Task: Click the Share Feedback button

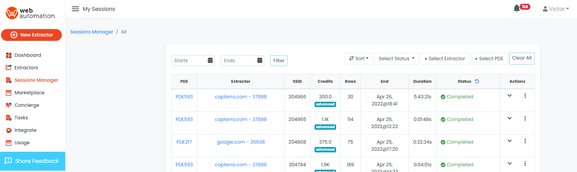Action: click(x=32, y=161)
